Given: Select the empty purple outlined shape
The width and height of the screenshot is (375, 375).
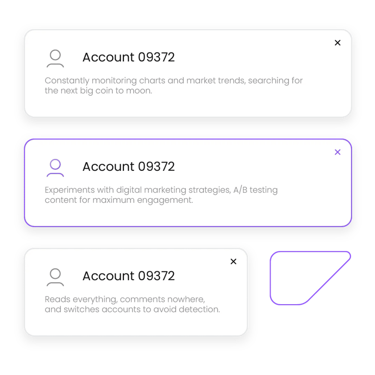Looking at the screenshot, I should click(310, 278).
